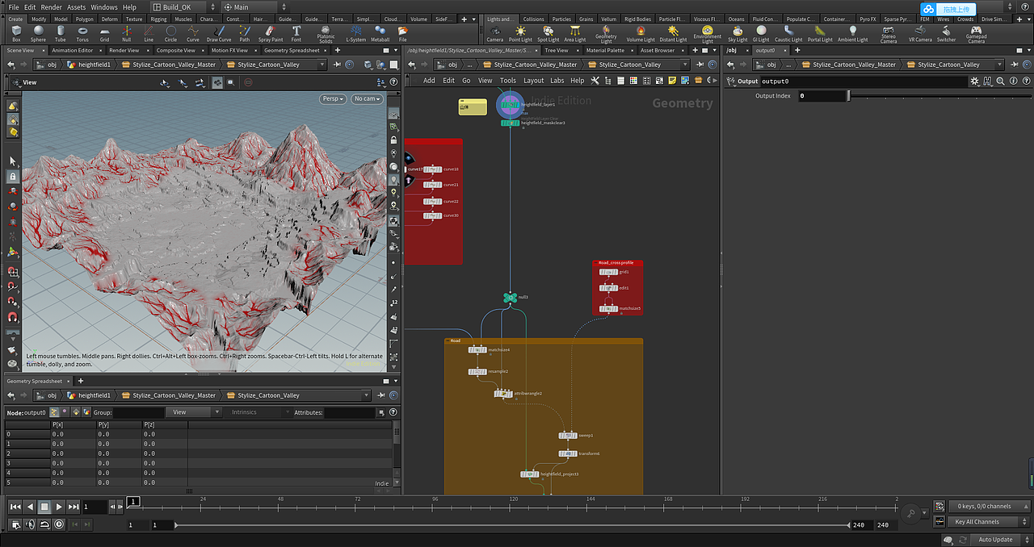Open the Main radial menu dropdown
Screen dimensions: 1034x547
[255, 7]
